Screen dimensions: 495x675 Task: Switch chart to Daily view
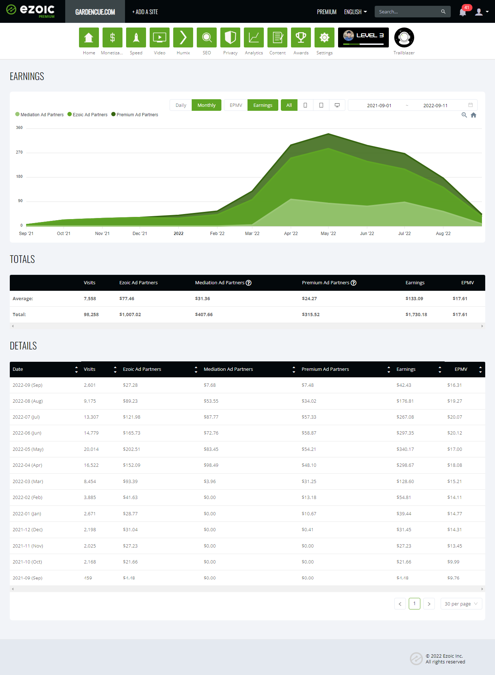181,105
